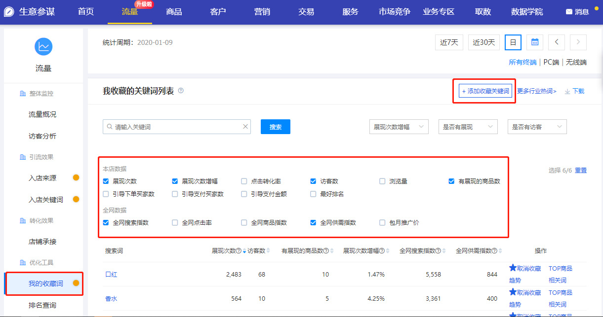This screenshot has width=603, height=317.
Task: Click help icon next to 展现次数 column
Action: (x=239, y=251)
